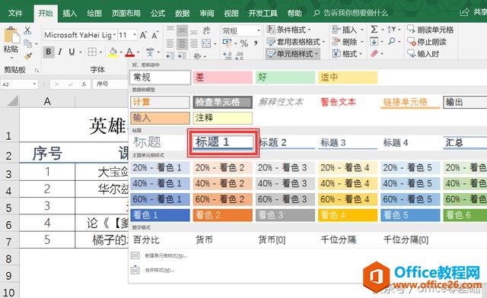Click the Decrease Decimal icon
487x298 pixels.
[x=239, y=55]
